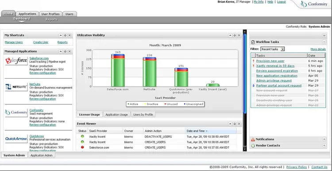Image resolution: width=332 pixels, height=171 pixels.
Task: Click the Salesforce logo thumbnail
Action: click(x=16, y=61)
